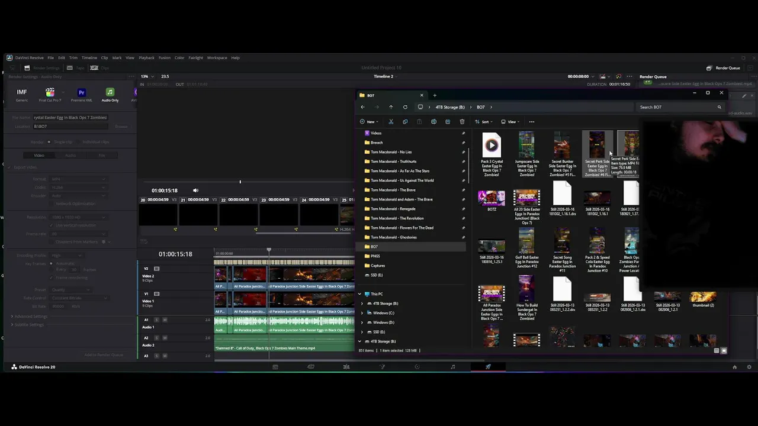Open the Timeline menu
758x426 pixels.
(x=89, y=58)
